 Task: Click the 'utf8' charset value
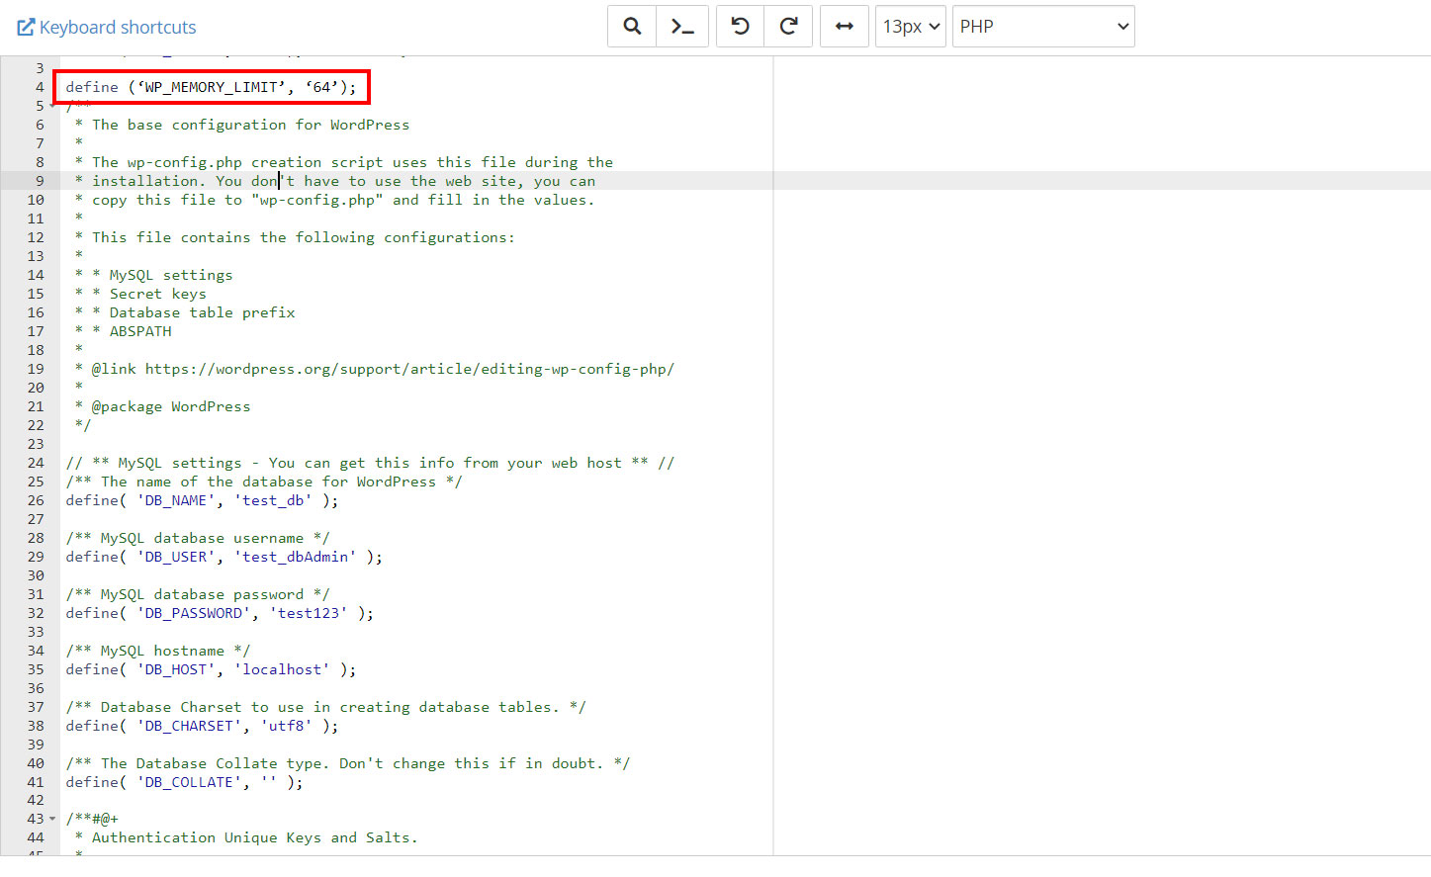286,726
